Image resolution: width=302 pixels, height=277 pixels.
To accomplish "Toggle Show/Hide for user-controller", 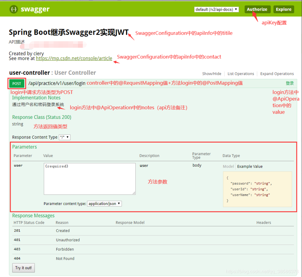I will click(x=211, y=74).
